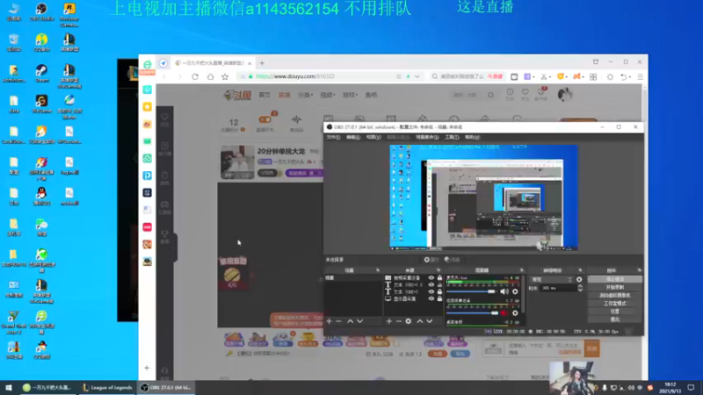Open OBS 文件(F) menu
703x395 pixels.
(333, 137)
